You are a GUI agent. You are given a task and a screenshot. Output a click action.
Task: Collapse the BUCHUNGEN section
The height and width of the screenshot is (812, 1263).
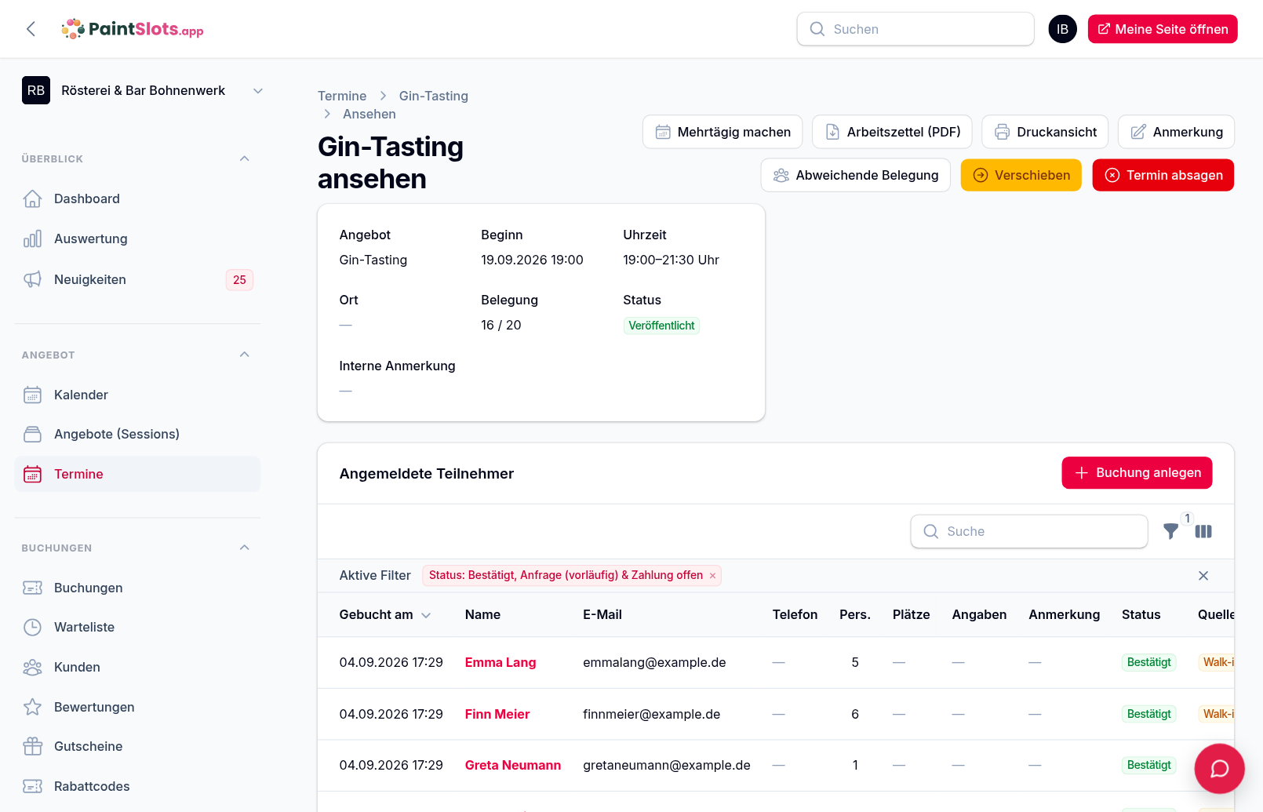click(244, 548)
